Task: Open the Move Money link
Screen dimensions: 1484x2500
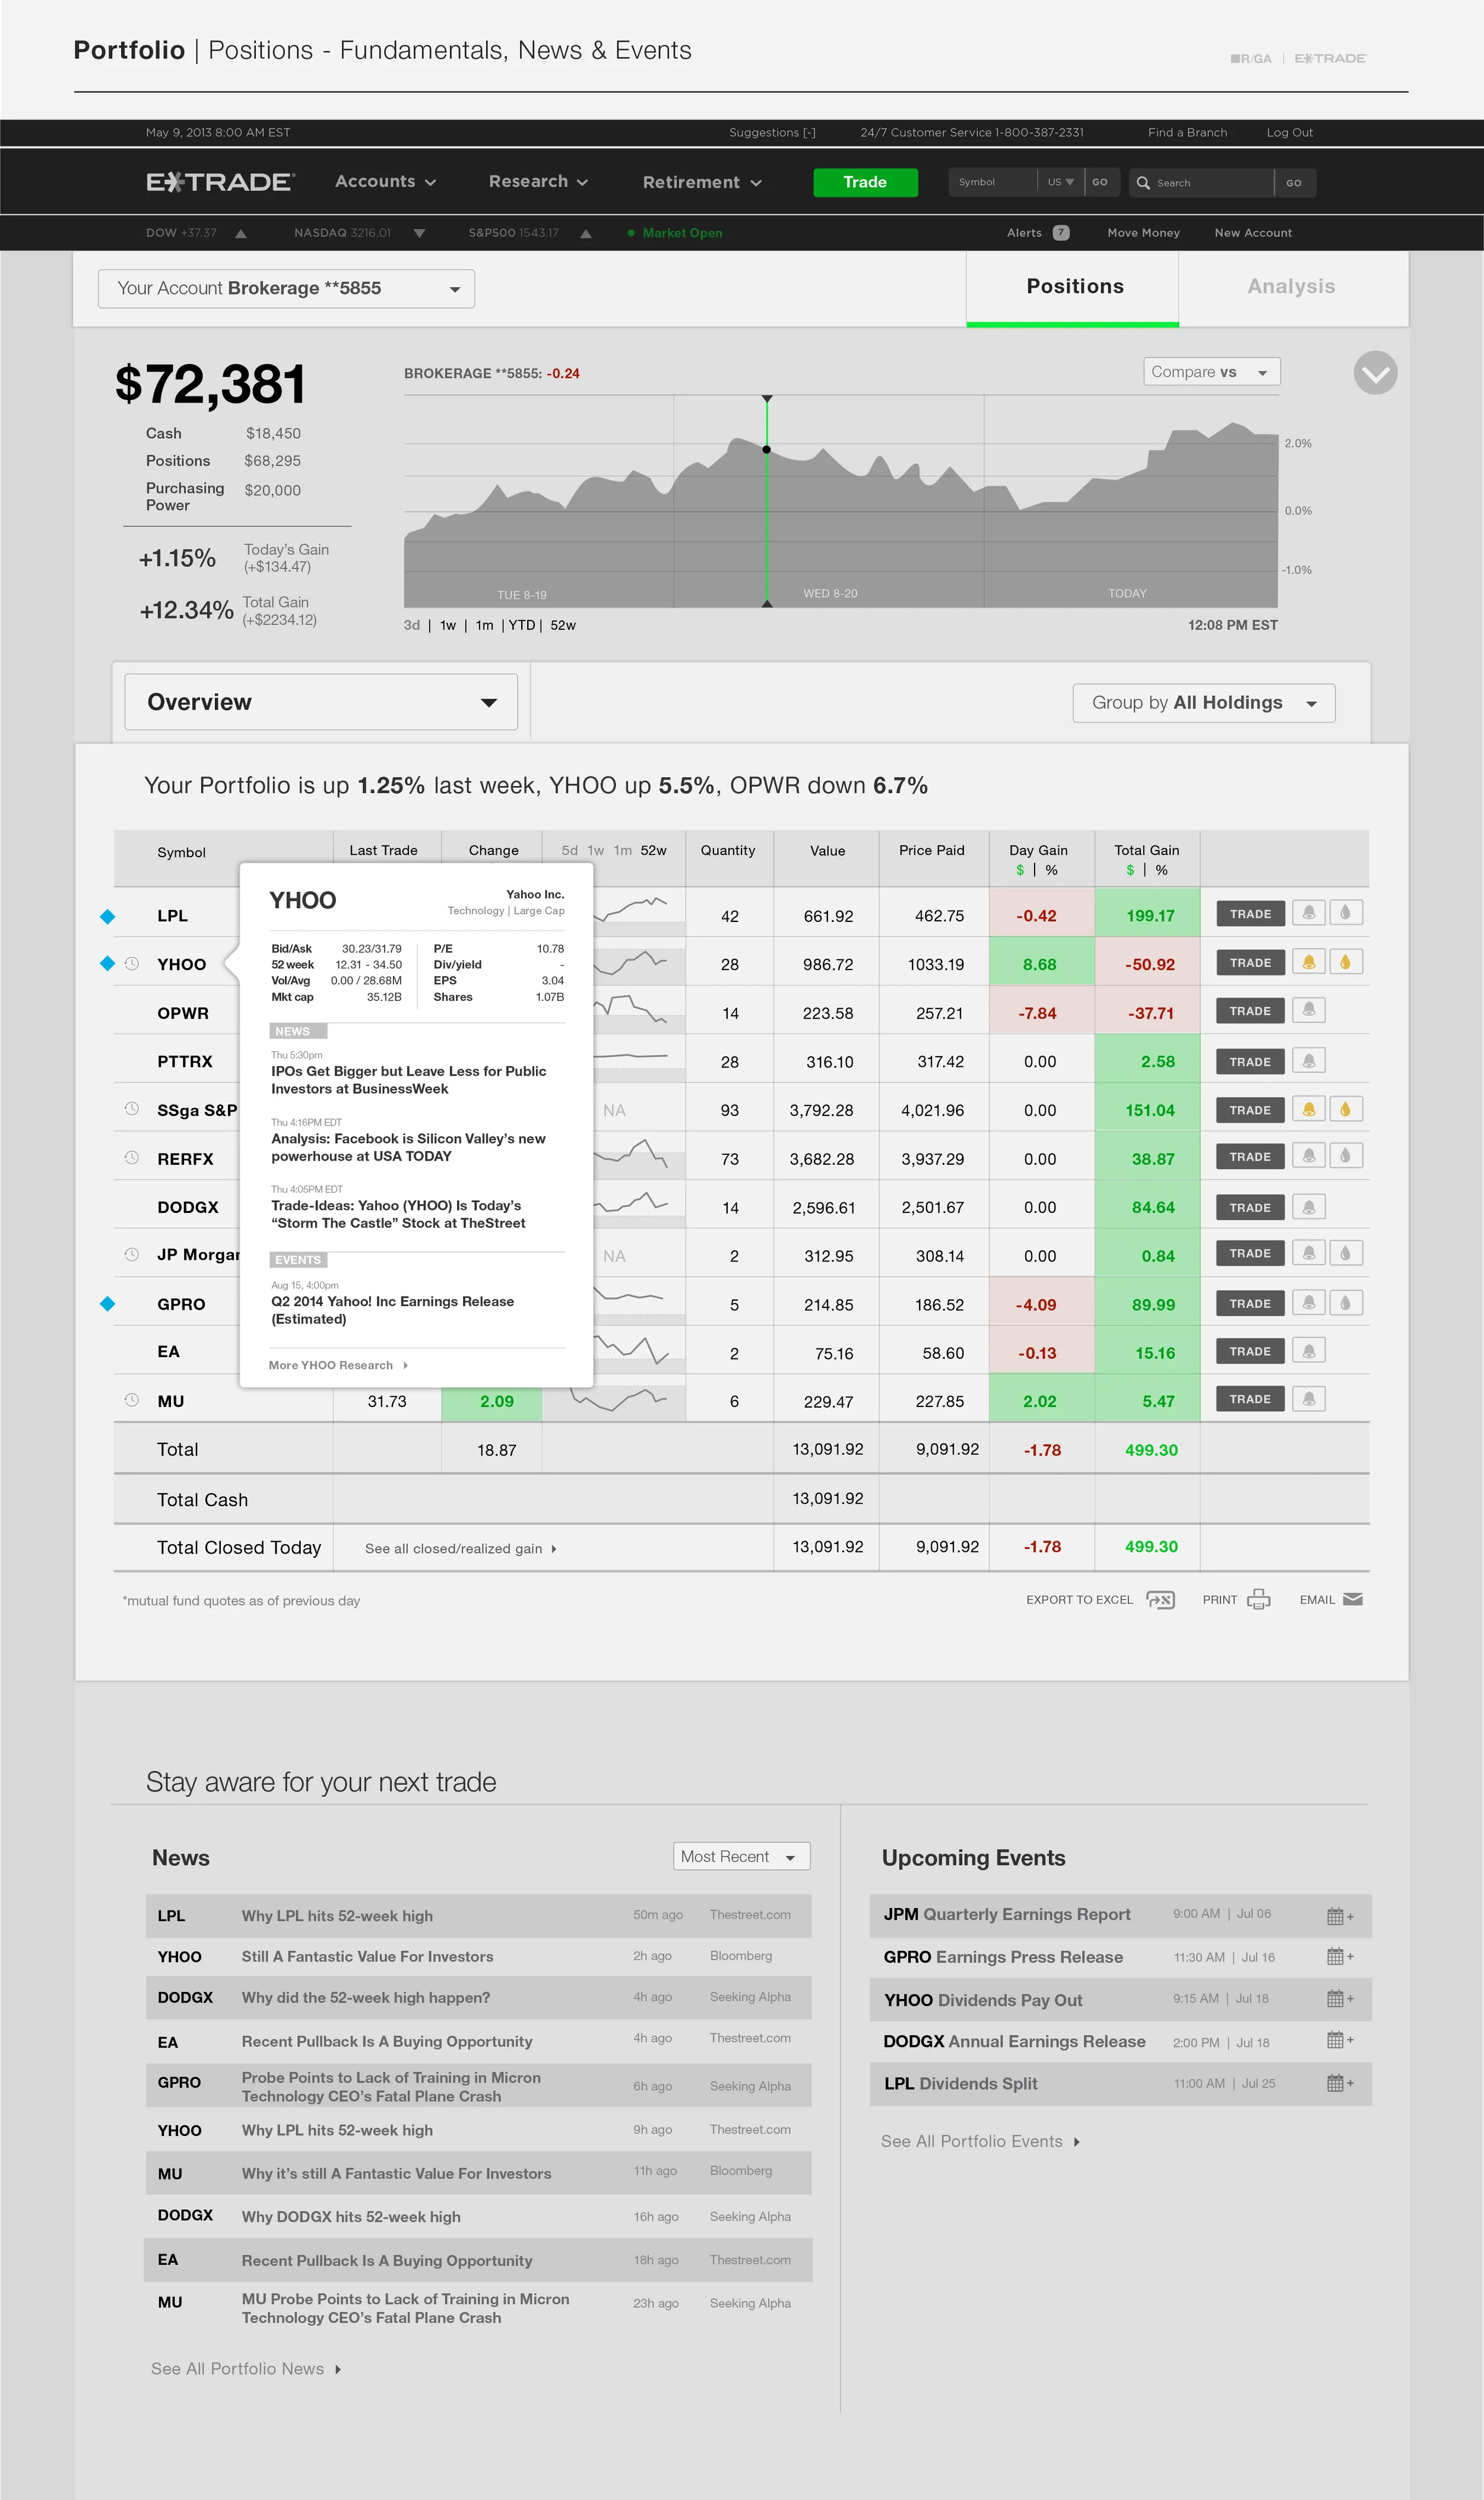Action: click(x=1143, y=233)
